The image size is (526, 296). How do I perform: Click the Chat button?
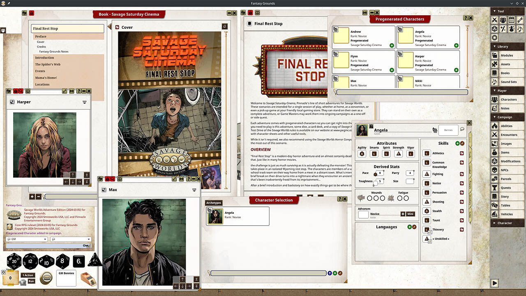pos(85,245)
